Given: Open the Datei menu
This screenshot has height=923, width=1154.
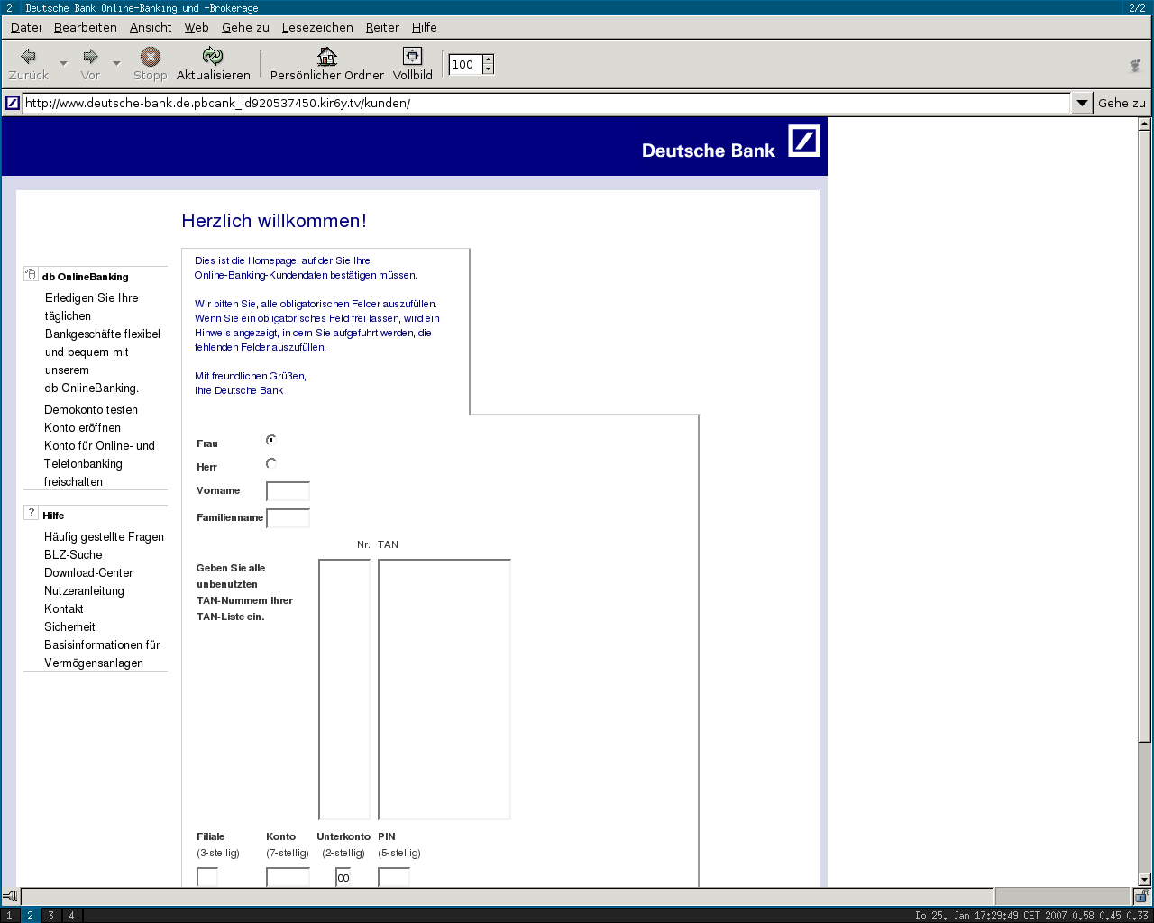Looking at the screenshot, I should click(x=26, y=27).
